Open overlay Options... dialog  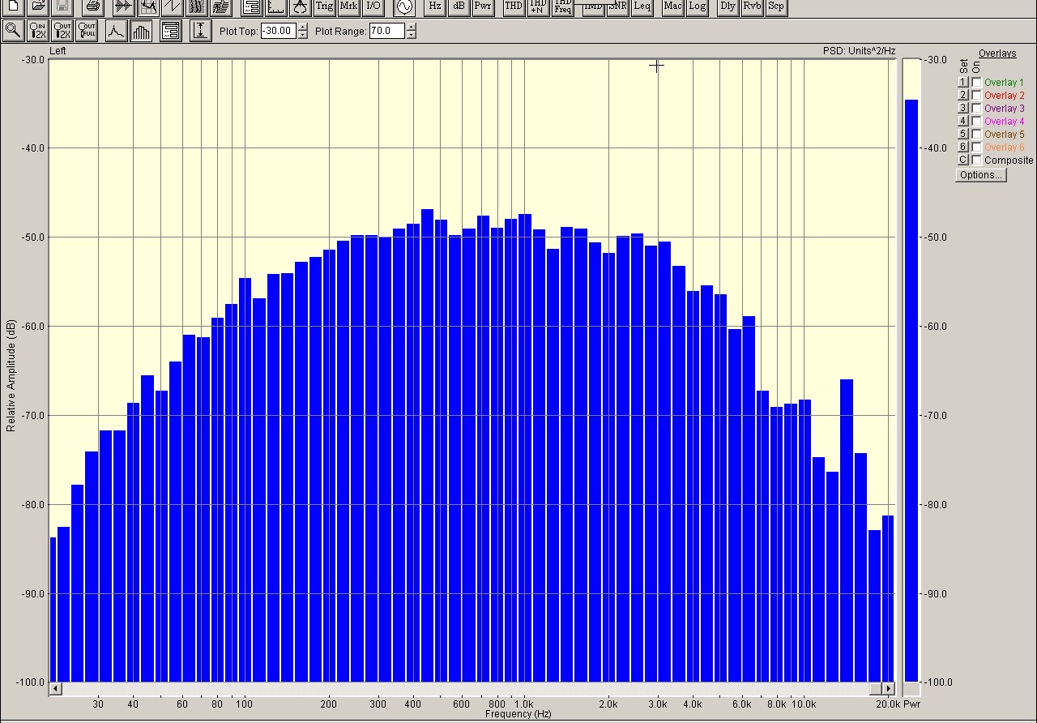980,175
